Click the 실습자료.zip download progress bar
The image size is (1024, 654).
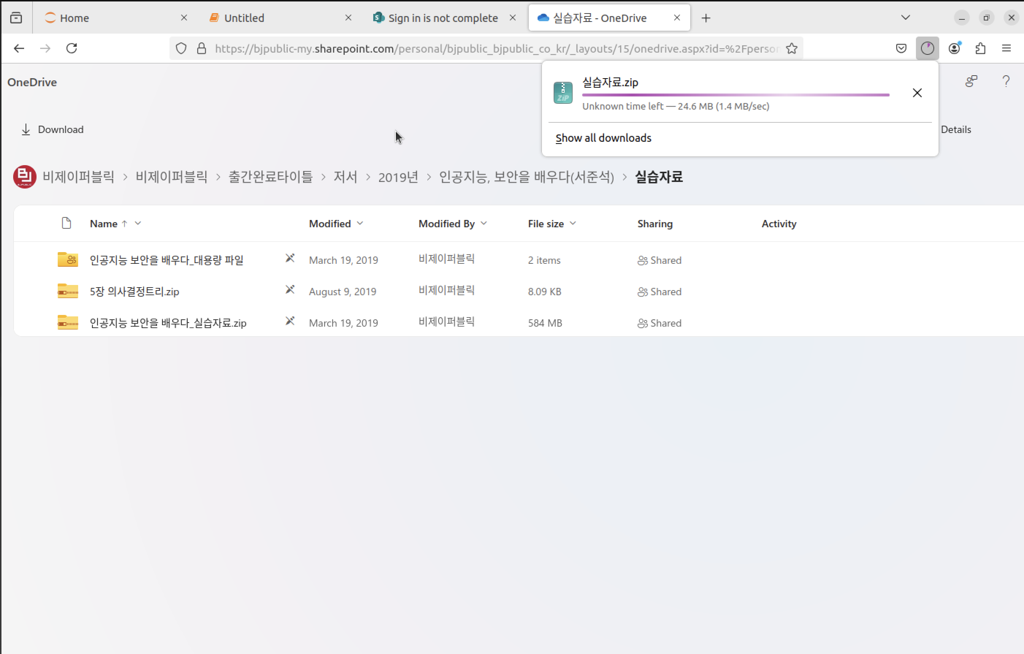(735, 95)
